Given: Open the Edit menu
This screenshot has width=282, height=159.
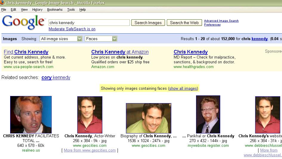Looking at the screenshot, I should click(13, 10).
